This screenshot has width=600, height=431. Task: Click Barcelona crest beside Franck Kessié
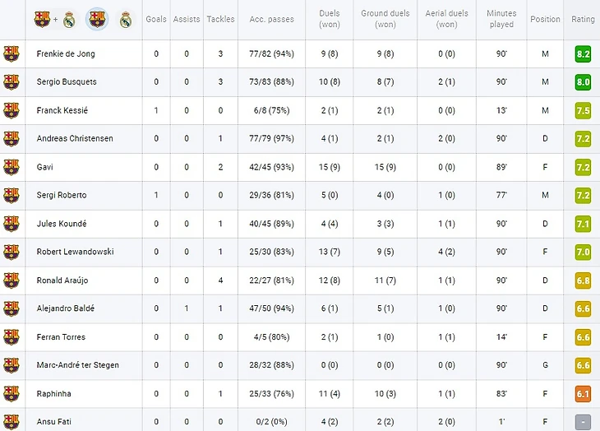[x=11, y=111]
